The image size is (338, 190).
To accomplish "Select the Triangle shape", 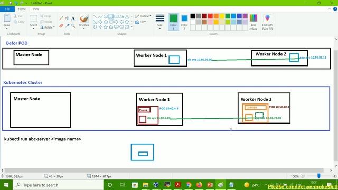I will 127,16.
